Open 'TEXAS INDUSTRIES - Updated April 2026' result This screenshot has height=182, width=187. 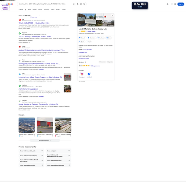[x=34, y=23]
